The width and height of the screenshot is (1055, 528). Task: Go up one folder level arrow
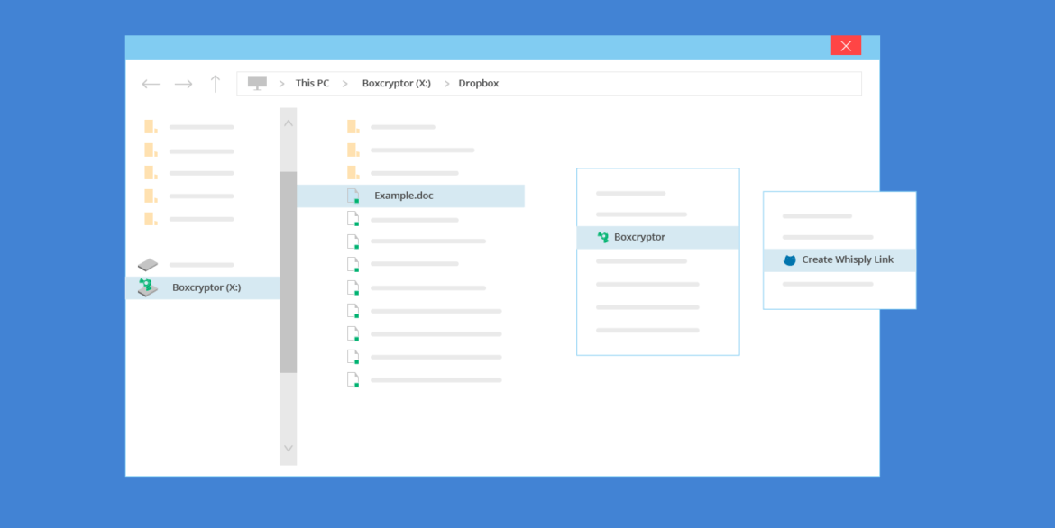click(216, 84)
